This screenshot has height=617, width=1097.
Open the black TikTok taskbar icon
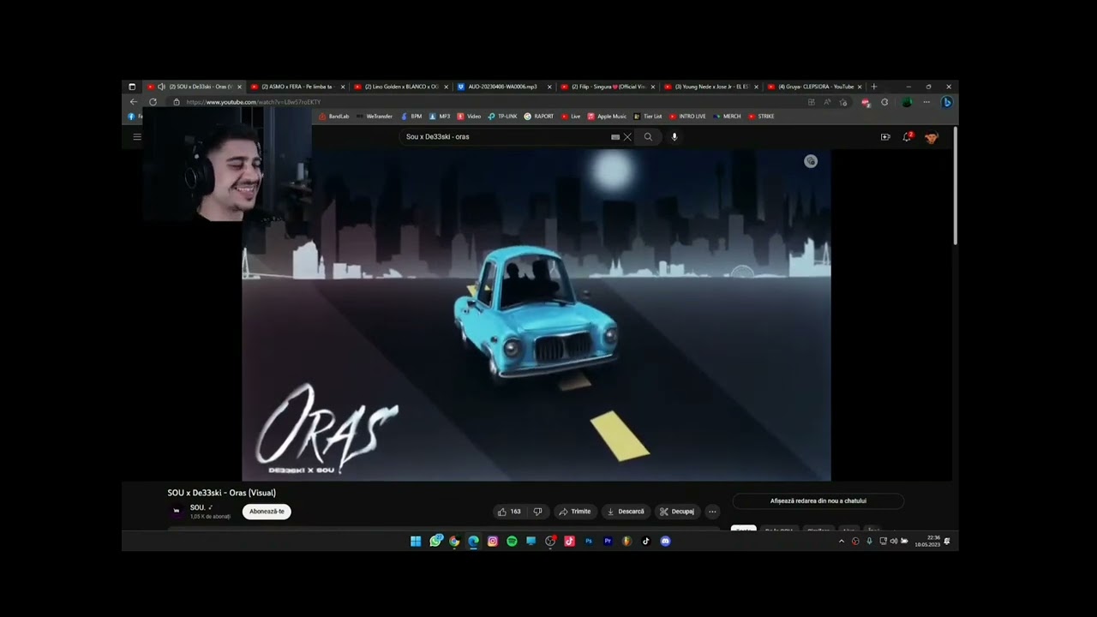(646, 541)
